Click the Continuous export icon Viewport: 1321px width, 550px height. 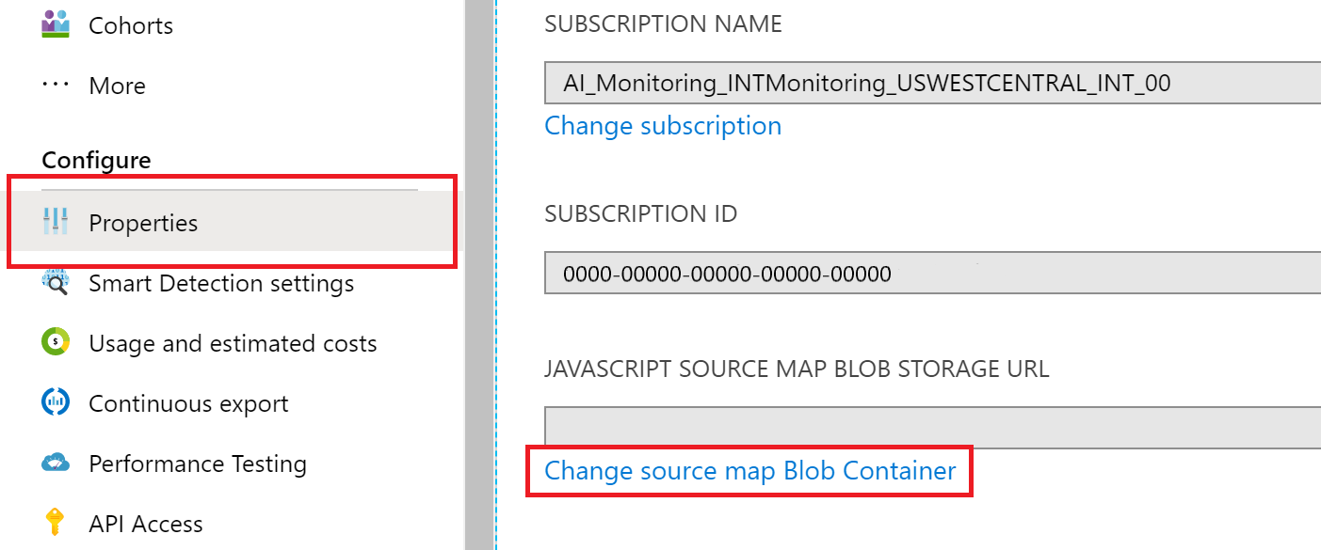(56, 402)
